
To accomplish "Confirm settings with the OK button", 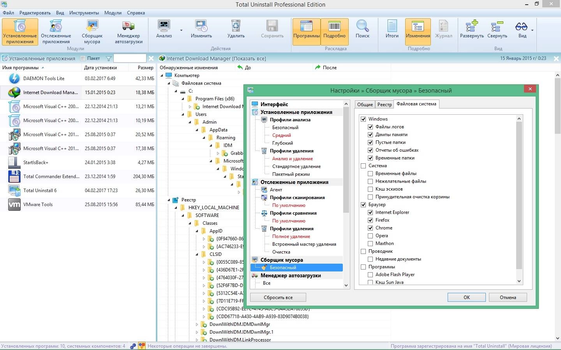I will pos(467,297).
